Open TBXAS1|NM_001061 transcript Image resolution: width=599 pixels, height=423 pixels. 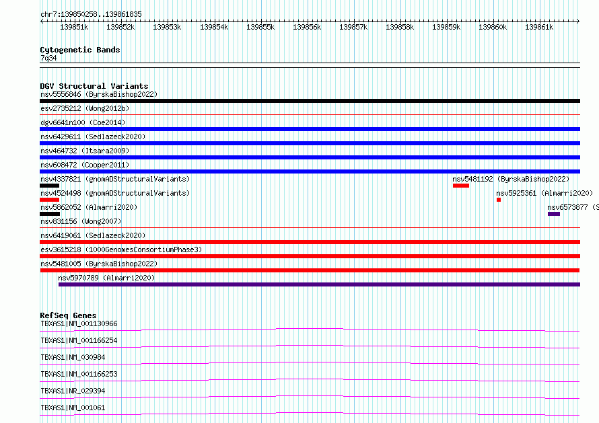point(73,408)
